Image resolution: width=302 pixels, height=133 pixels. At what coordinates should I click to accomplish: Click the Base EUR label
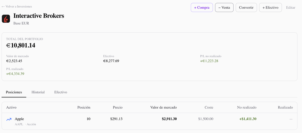click(x=21, y=23)
